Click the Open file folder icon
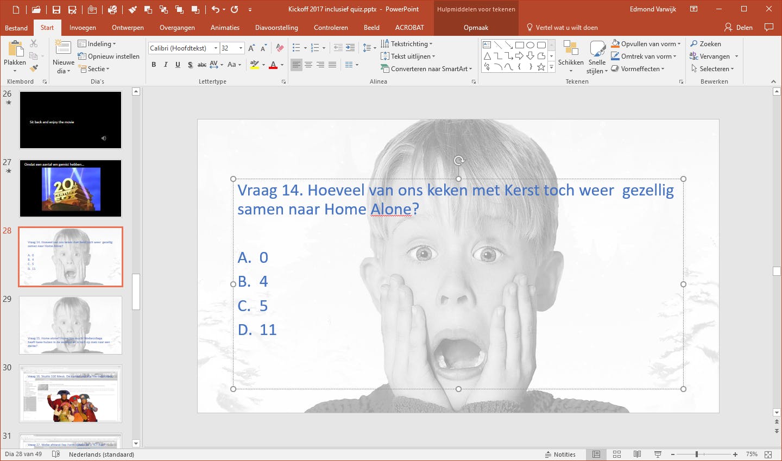This screenshot has height=461, width=782. click(x=36, y=10)
